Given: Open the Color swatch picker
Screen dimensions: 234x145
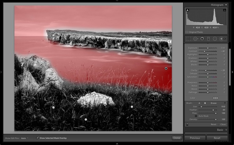Looking at the screenshot, I should [x=215, y=98].
